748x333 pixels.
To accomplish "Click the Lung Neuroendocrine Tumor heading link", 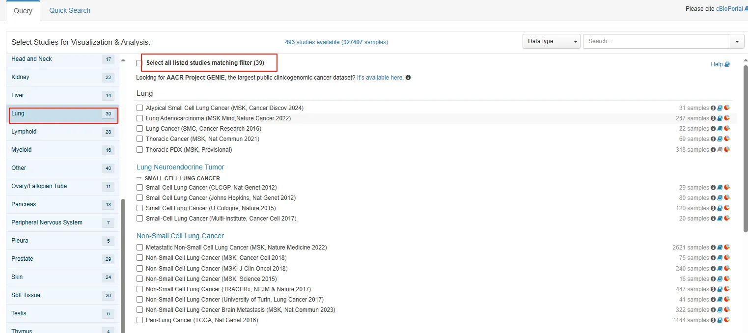I will [180, 167].
